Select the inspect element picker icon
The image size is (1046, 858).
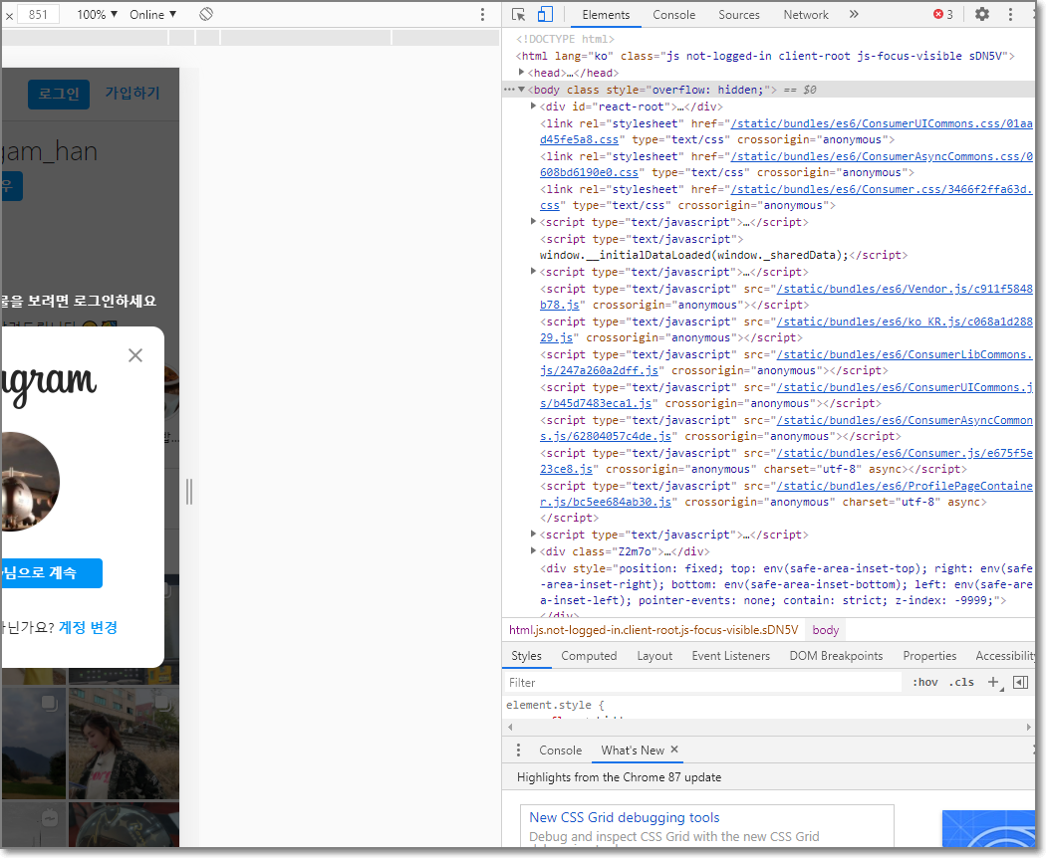coord(518,14)
